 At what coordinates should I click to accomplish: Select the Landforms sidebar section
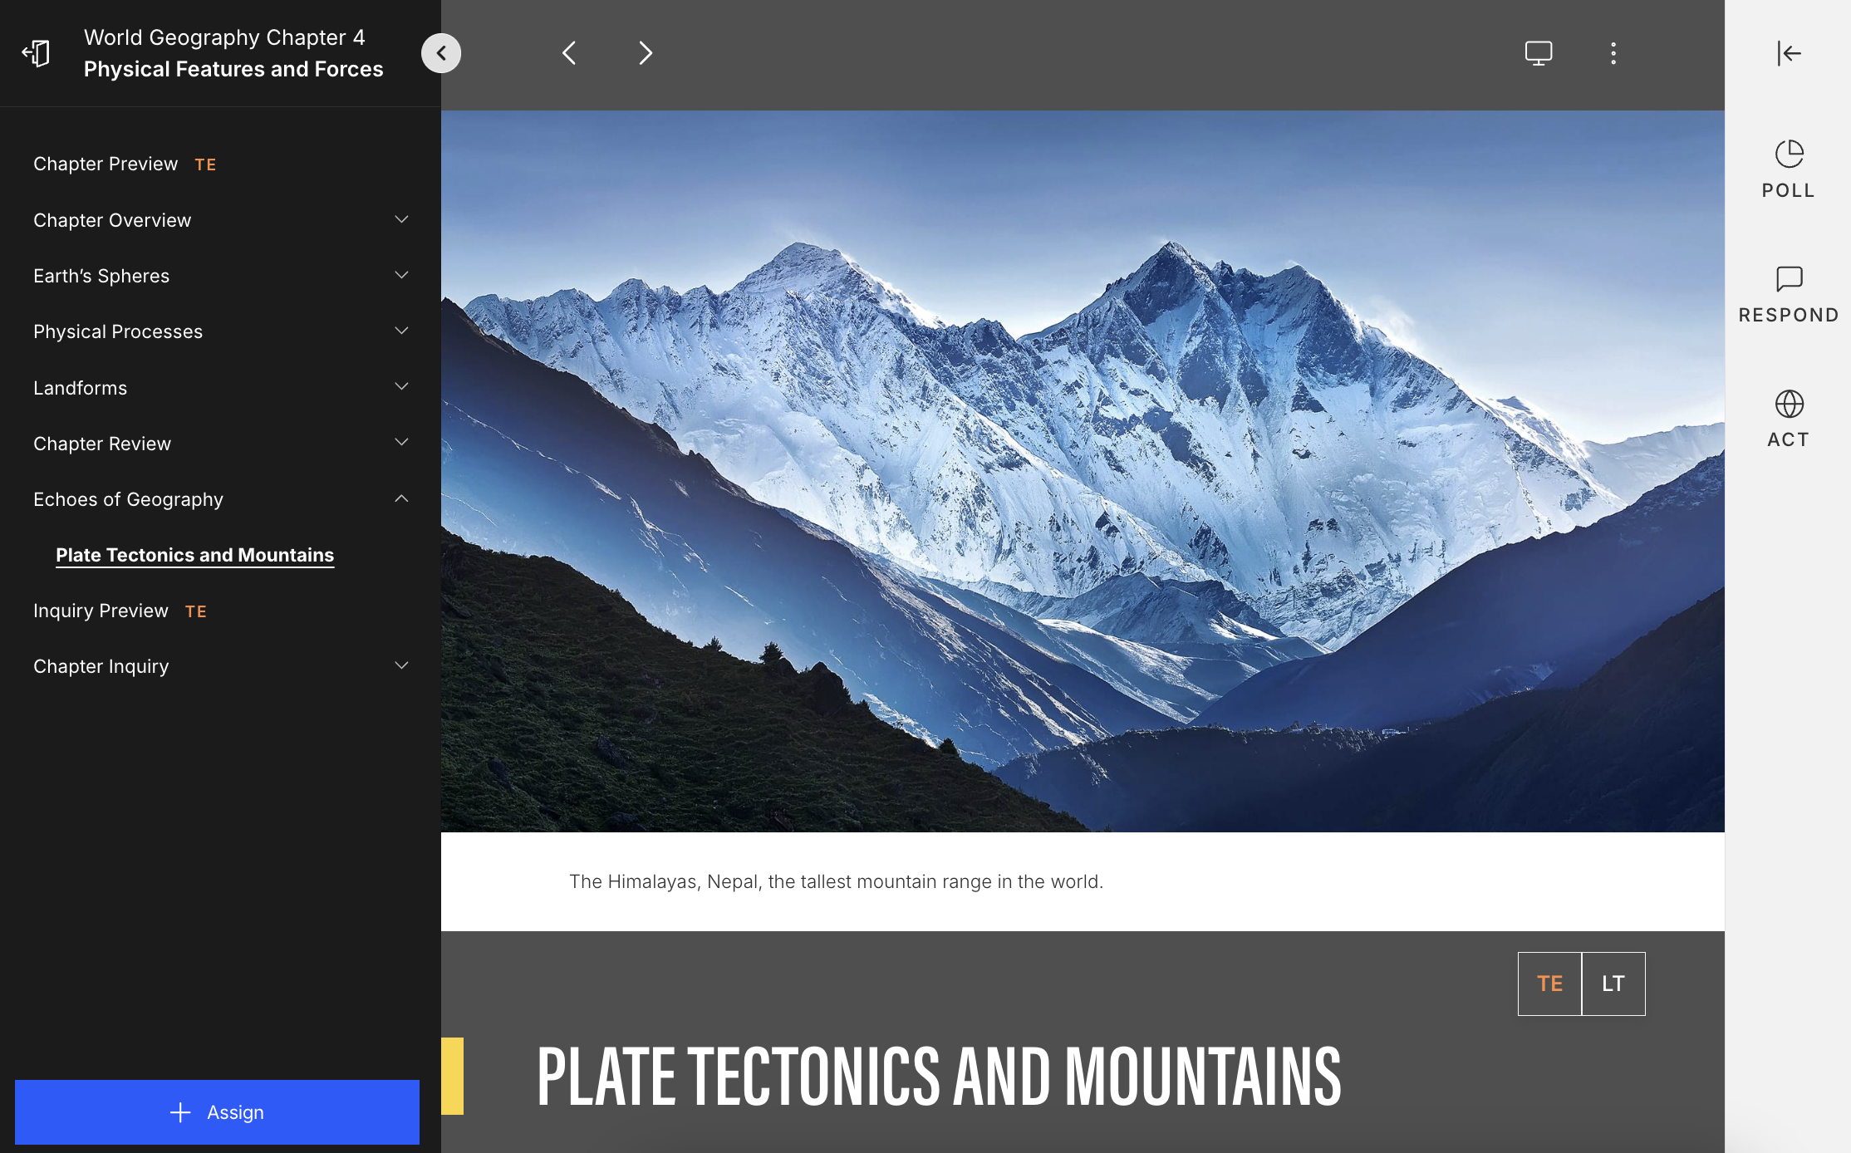click(x=80, y=388)
